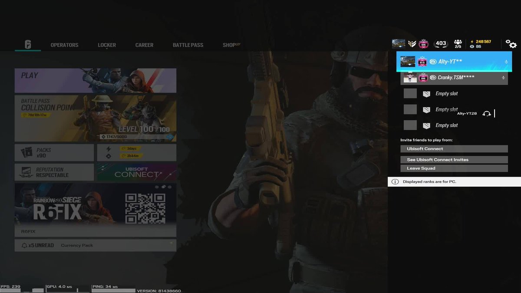This screenshot has width=521, height=293.
Task: Click Currency Pack notification text
Action: 77,246
